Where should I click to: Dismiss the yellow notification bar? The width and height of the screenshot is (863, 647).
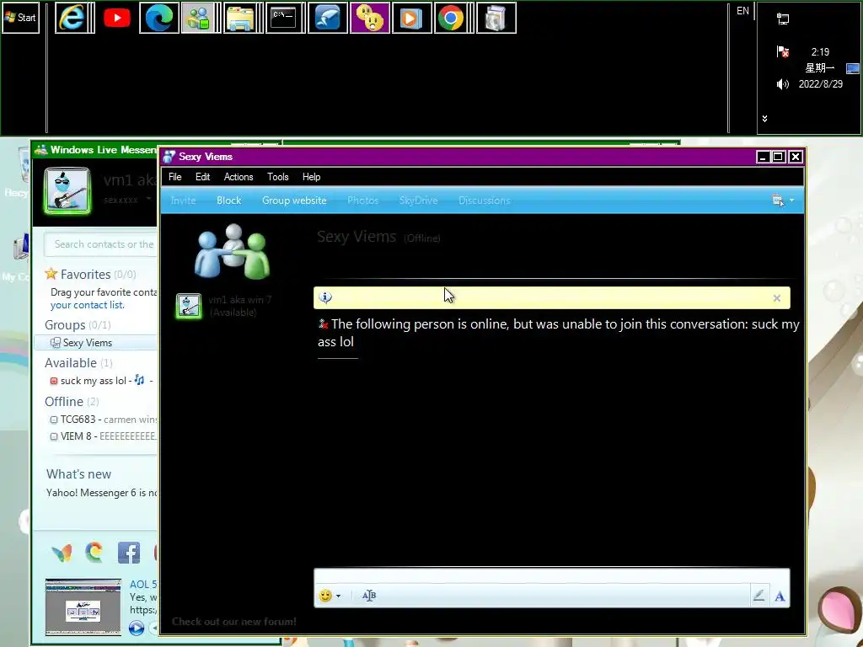click(x=776, y=297)
